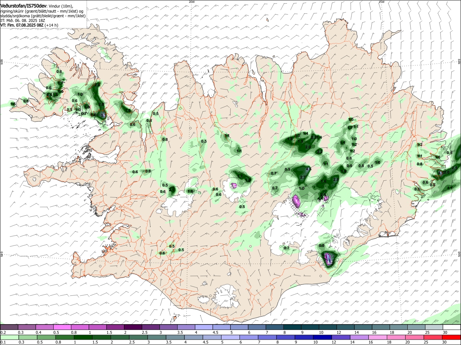Click the dark blue swatch between 10 and 12
461x345 pixels.
(322, 337)
